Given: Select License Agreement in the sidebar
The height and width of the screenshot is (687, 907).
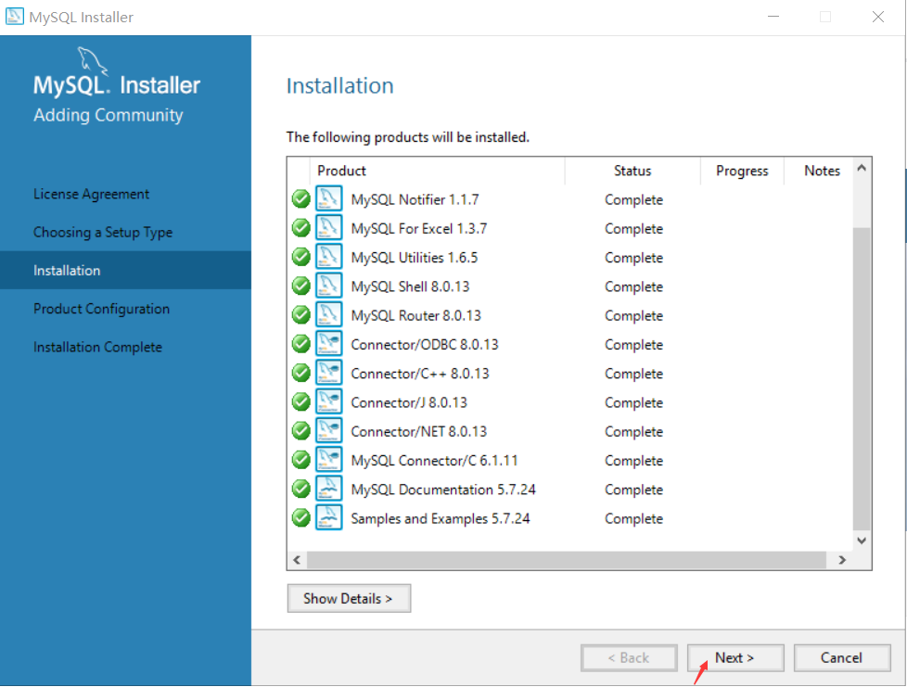Looking at the screenshot, I should click(x=91, y=194).
